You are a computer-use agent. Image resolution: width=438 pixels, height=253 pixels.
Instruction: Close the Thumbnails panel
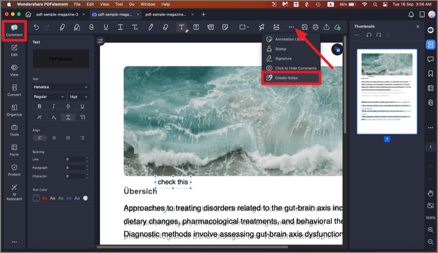(418, 26)
